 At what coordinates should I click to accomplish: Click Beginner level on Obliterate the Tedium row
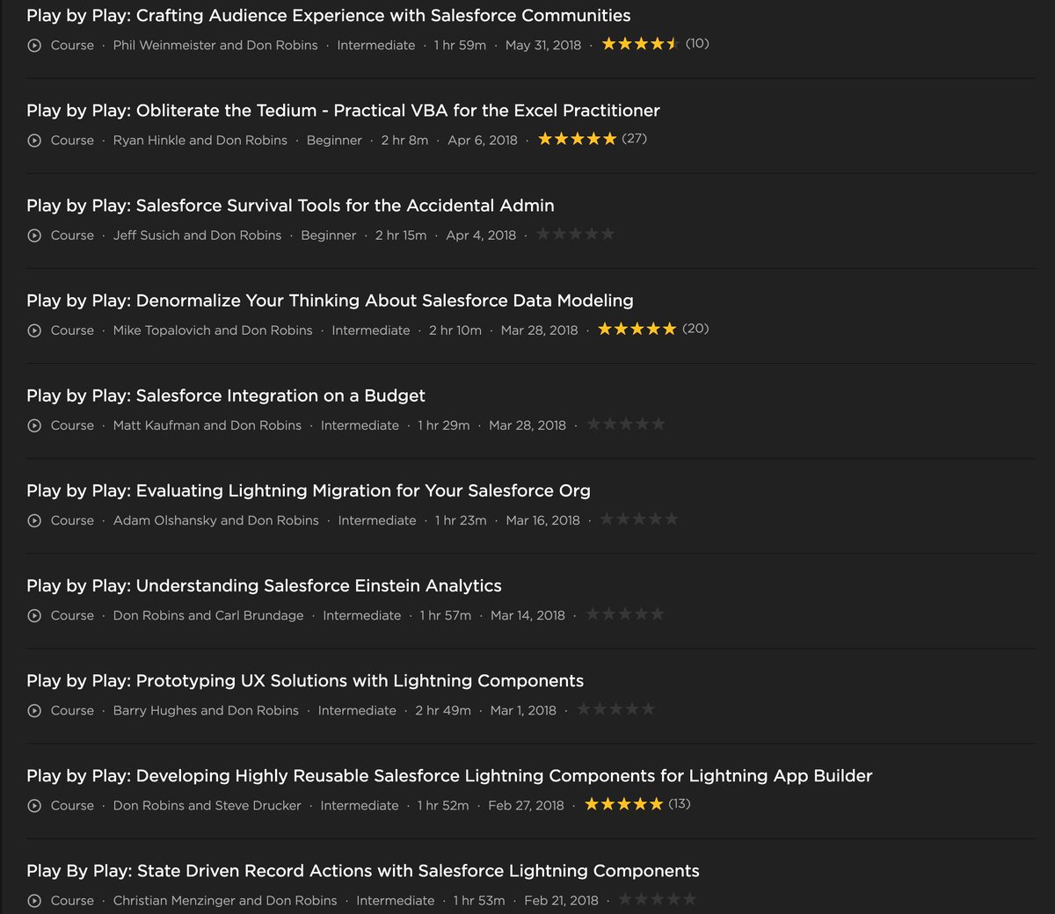pyautogui.click(x=334, y=141)
